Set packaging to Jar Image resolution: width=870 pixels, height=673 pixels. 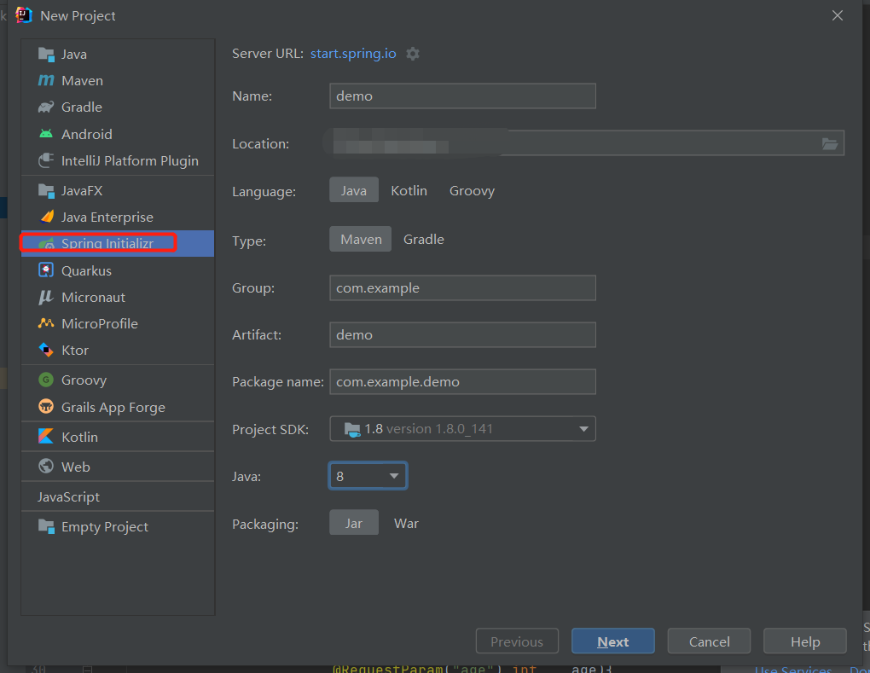(353, 523)
